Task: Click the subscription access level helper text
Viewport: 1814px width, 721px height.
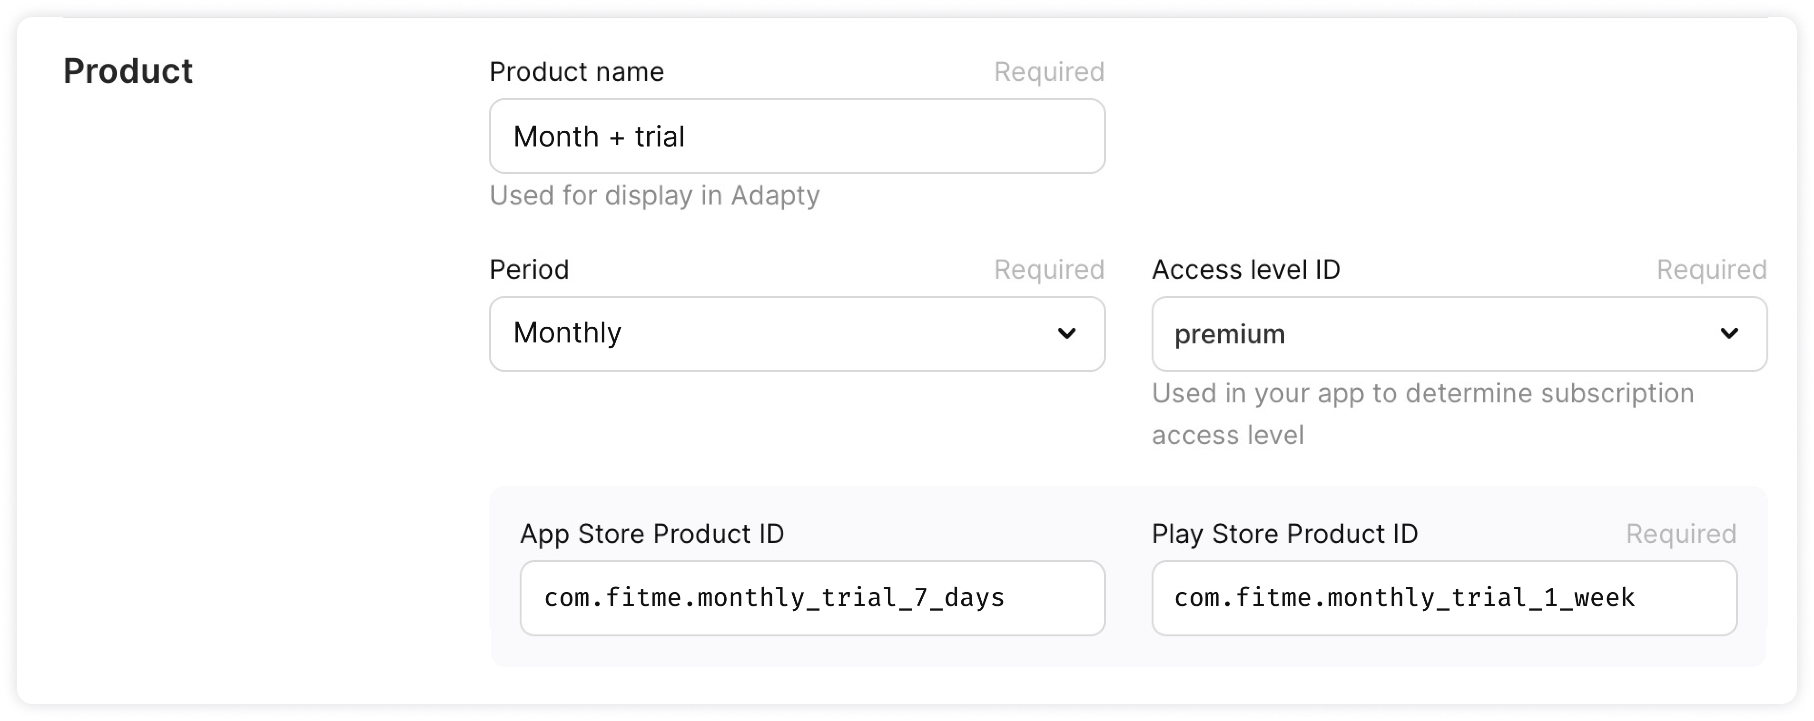Action: tap(1422, 414)
